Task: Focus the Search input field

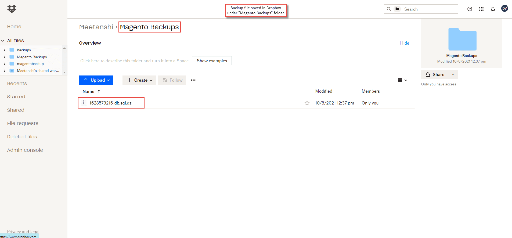Action: coord(430,9)
